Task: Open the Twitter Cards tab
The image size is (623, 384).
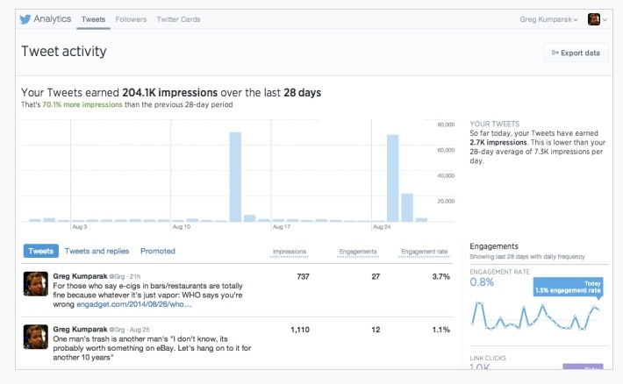Action: click(178, 19)
